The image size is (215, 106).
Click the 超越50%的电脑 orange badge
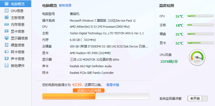click(x=89, y=90)
